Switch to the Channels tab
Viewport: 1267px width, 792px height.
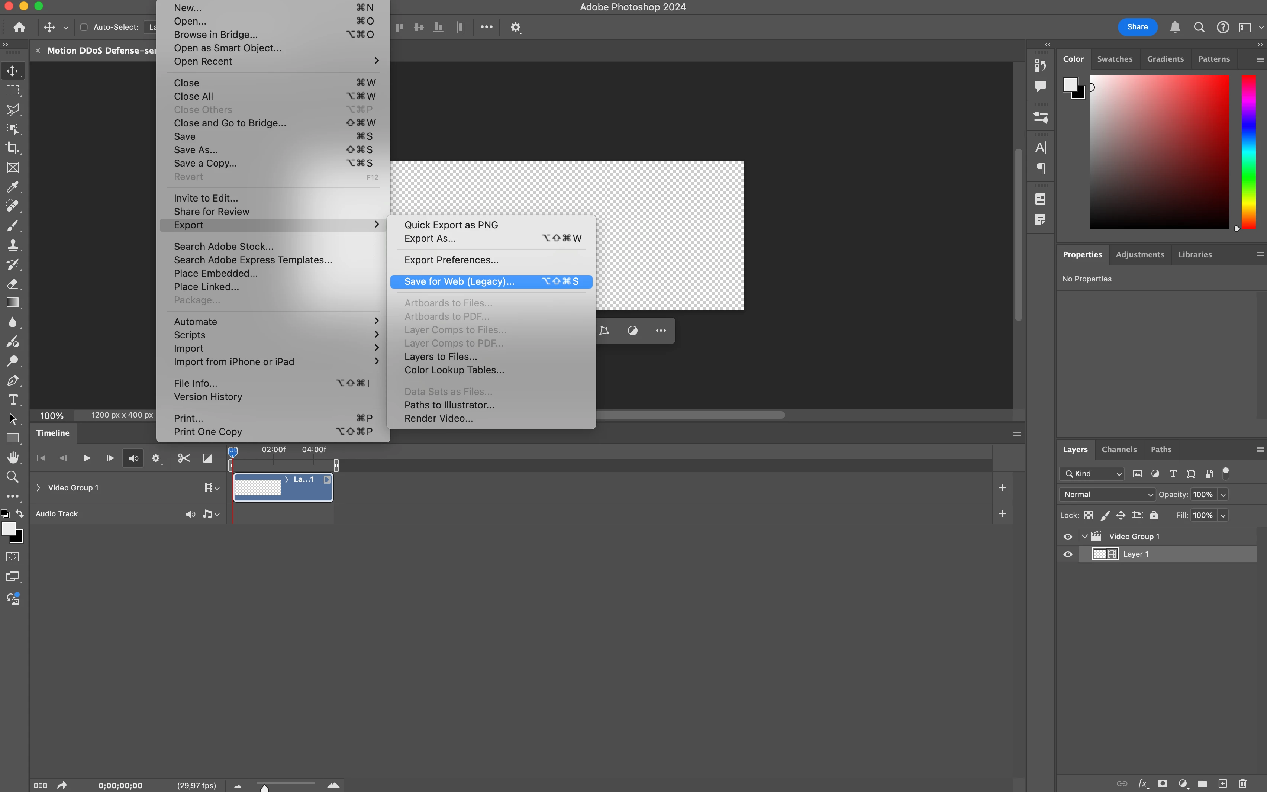1119,450
